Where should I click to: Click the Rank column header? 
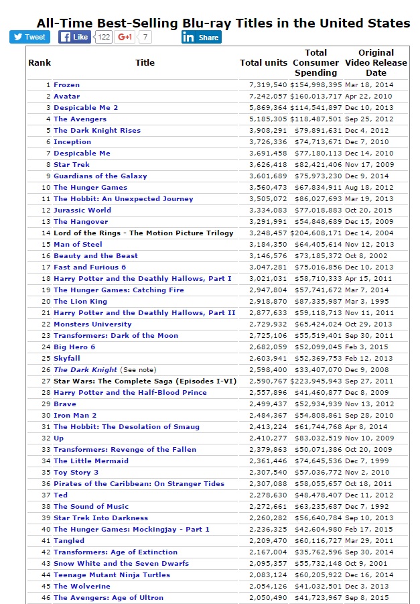pyautogui.click(x=40, y=63)
